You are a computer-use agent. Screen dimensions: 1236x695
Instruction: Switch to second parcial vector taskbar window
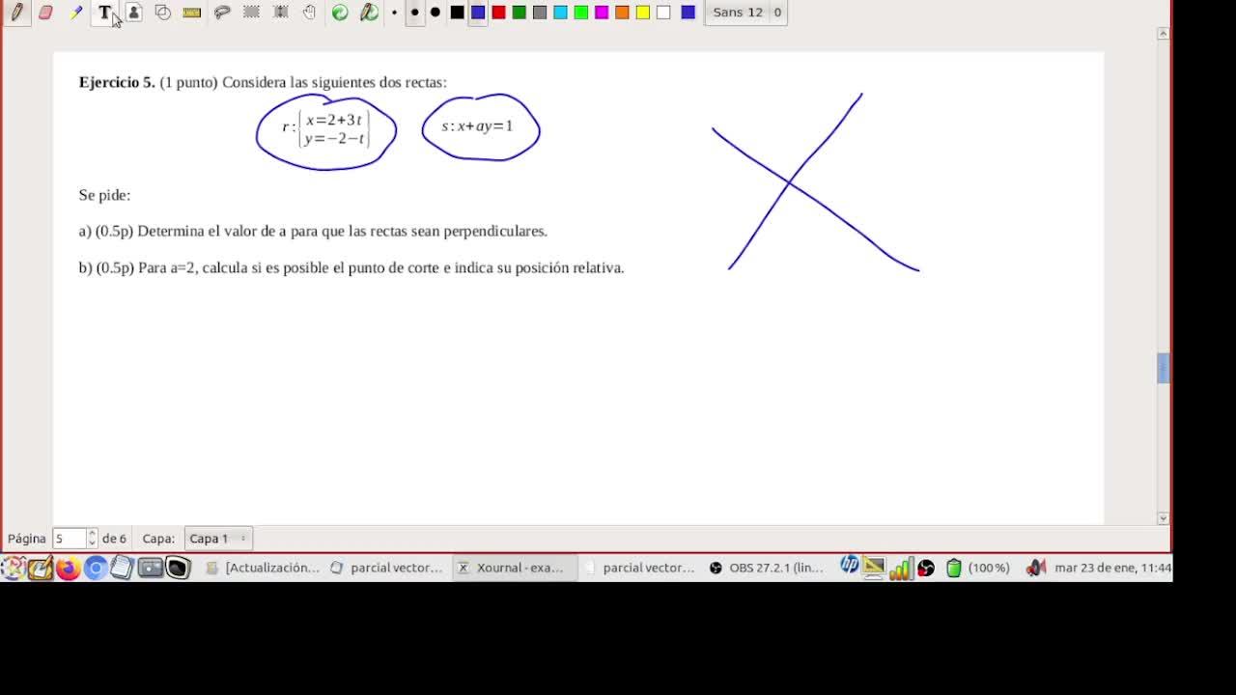click(x=639, y=568)
